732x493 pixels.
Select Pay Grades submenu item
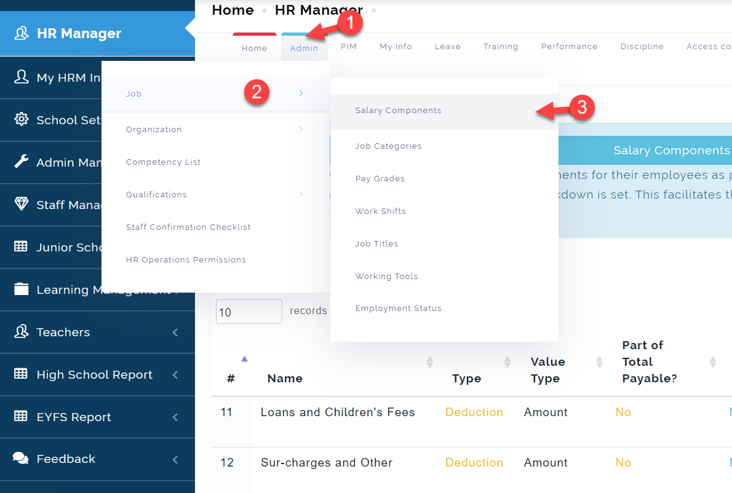(x=444, y=179)
